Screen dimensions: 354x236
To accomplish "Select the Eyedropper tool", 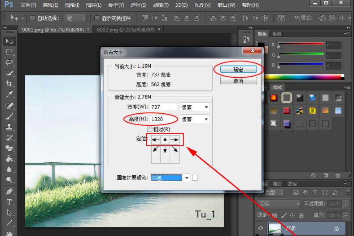I will point(9,95).
